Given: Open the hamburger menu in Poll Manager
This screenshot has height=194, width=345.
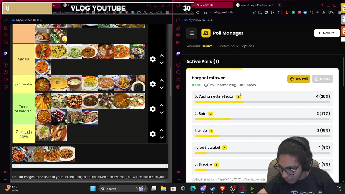Looking at the screenshot, I should pos(192,33).
